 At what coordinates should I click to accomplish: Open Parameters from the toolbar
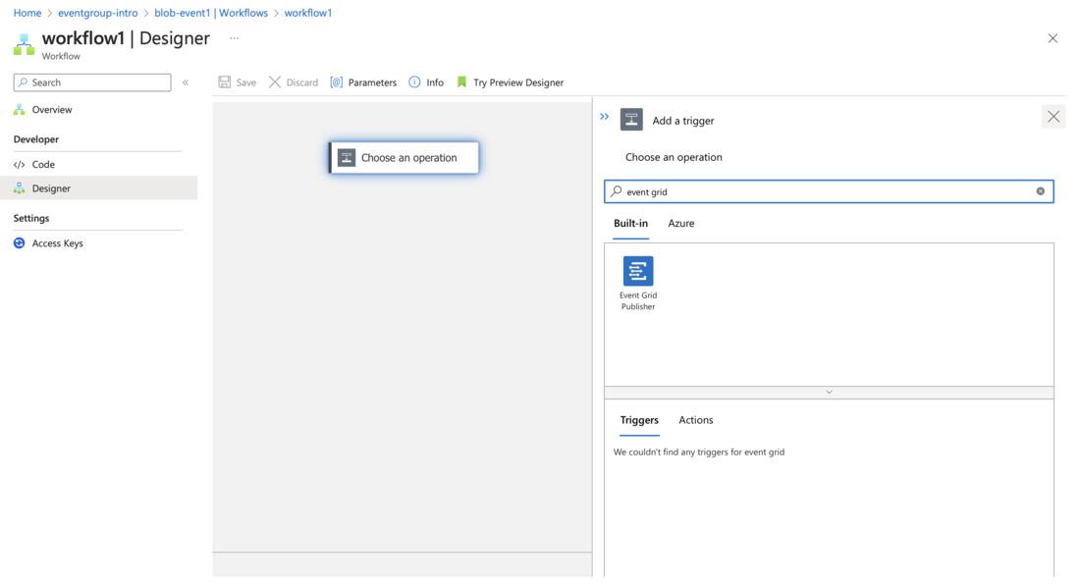(363, 82)
